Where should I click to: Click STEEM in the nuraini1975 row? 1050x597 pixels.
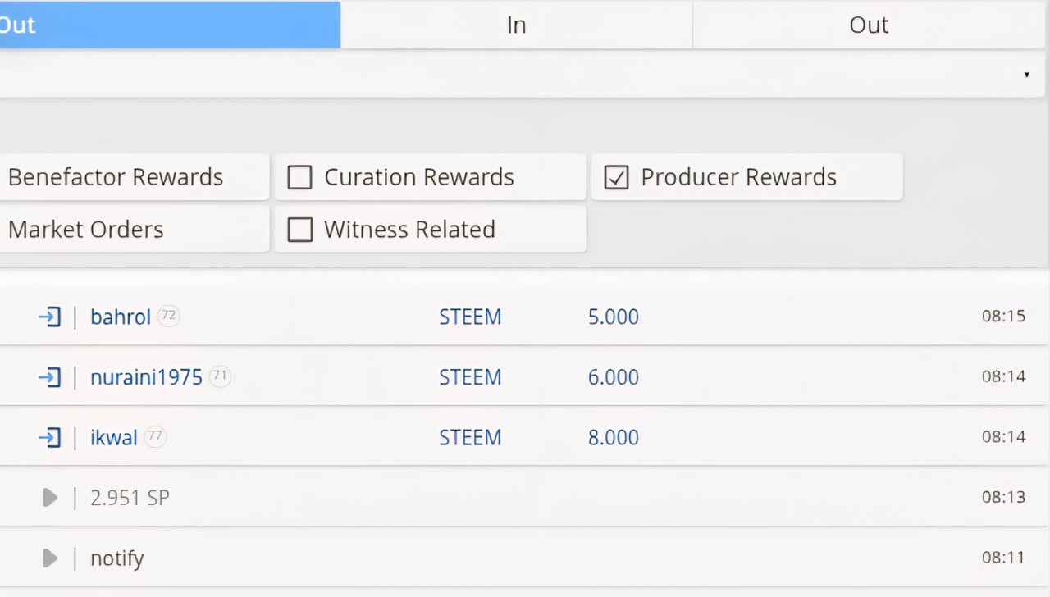click(x=470, y=377)
